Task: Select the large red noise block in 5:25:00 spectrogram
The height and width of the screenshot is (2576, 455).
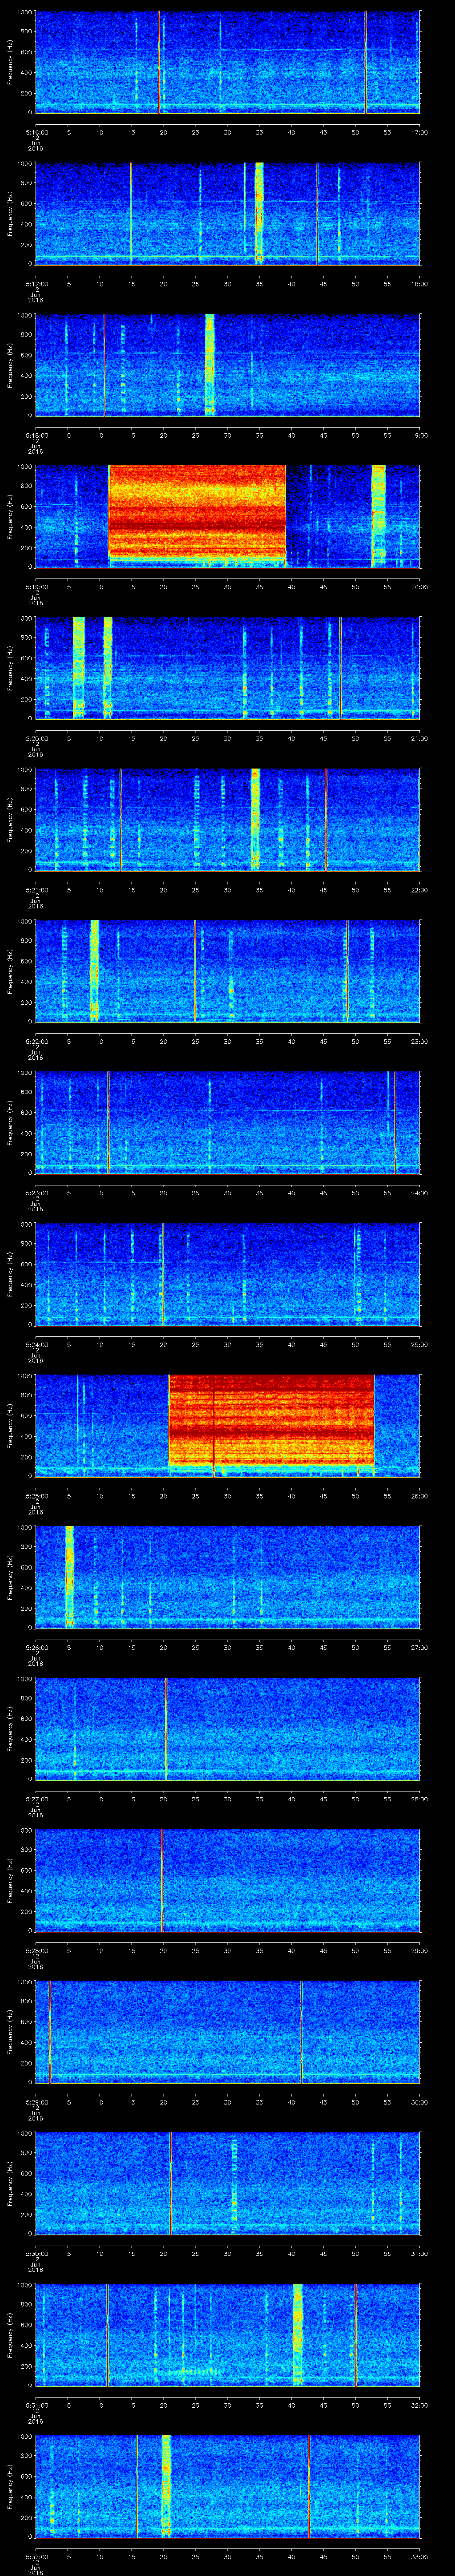Action: tap(271, 1421)
